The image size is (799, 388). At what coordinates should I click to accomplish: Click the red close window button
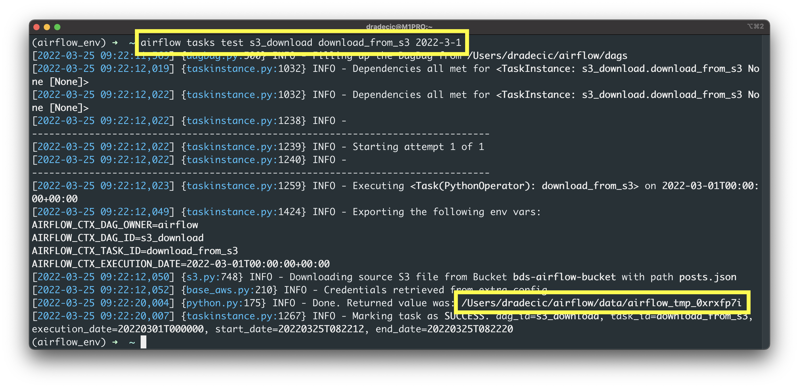pyautogui.click(x=36, y=27)
